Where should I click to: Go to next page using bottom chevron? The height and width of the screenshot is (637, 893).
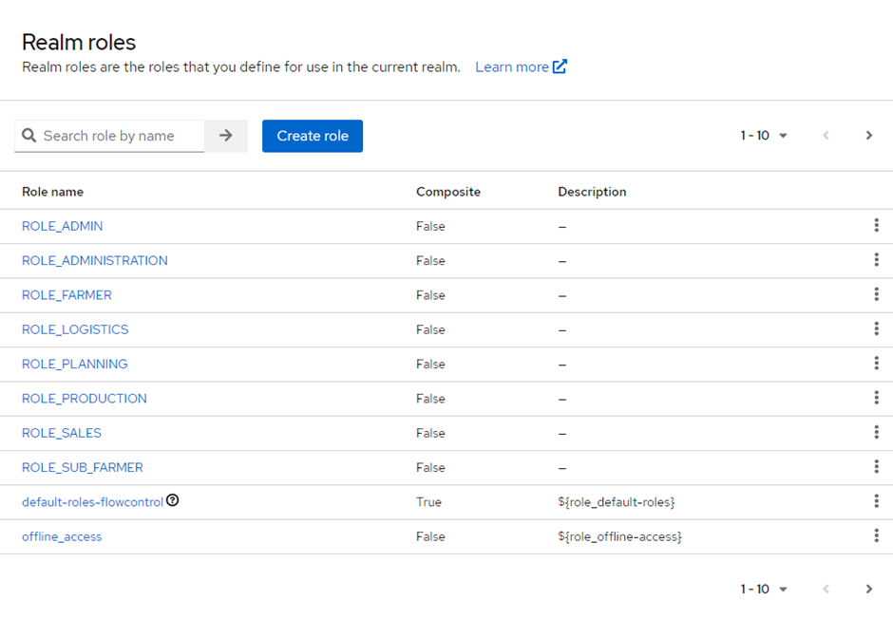point(868,590)
